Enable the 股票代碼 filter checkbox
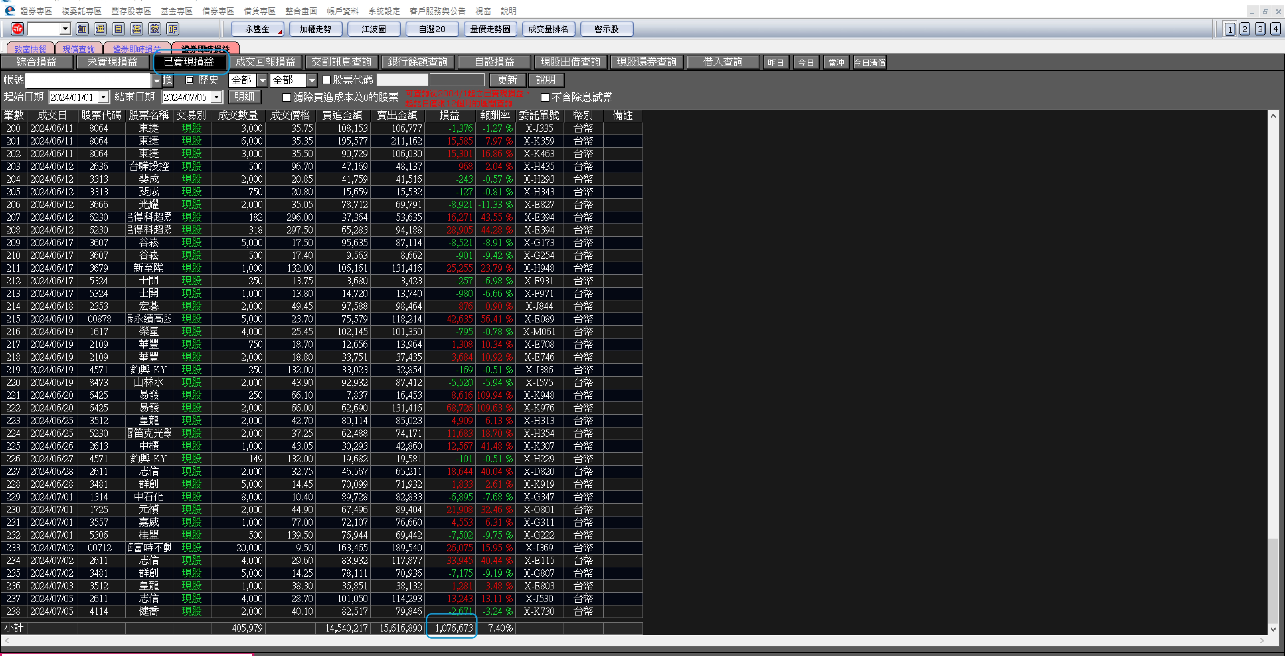The image size is (1285, 656). [x=326, y=80]
